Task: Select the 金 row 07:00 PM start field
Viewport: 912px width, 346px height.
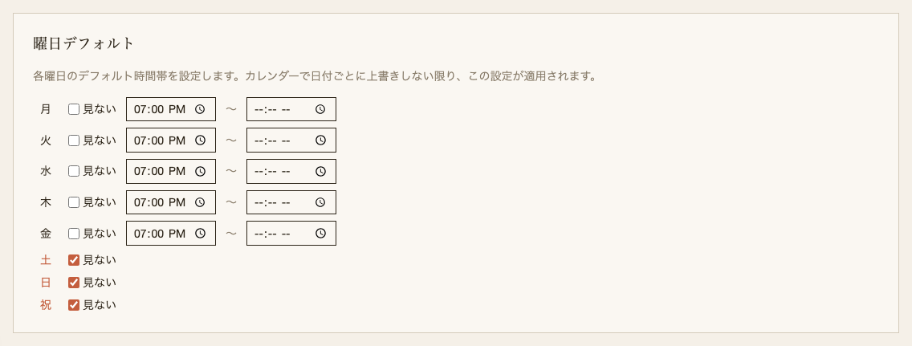Action: [159, 234]
